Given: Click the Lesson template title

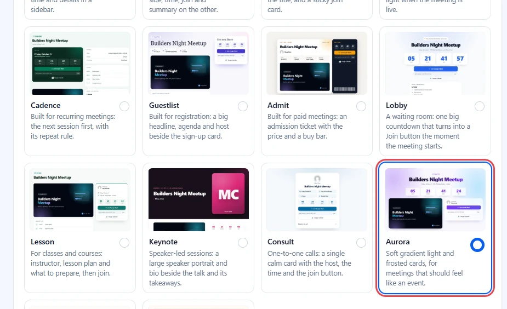Looking at the screenshot, I should 42,242.
